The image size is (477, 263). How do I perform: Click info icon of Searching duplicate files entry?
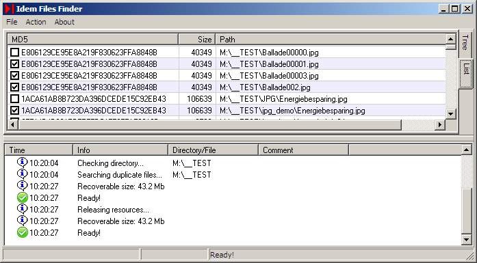22,174
